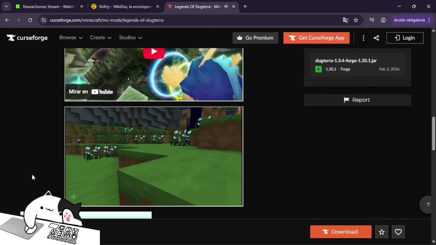Open the tab search dropdown arrow
This screenshot has height=245, width=436.
6,6
